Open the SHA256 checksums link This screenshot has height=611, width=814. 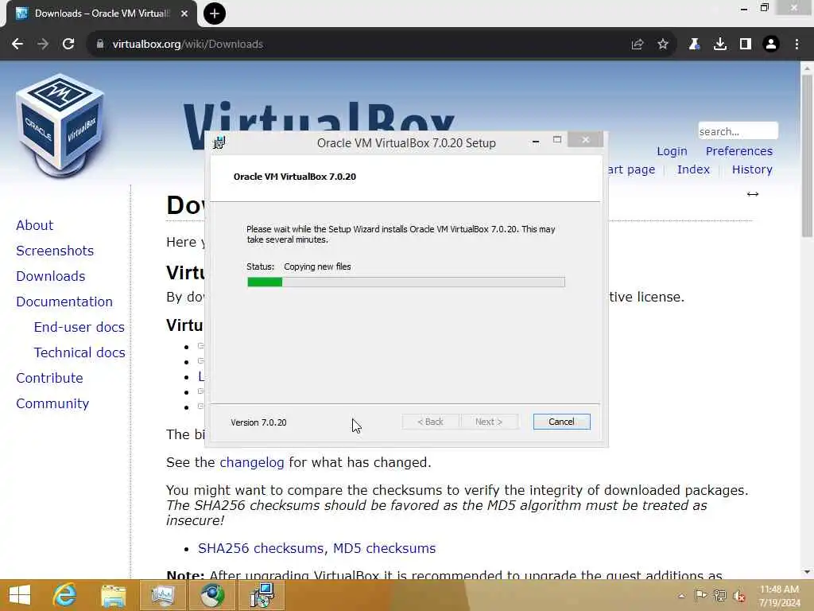[x=261, y=548]
